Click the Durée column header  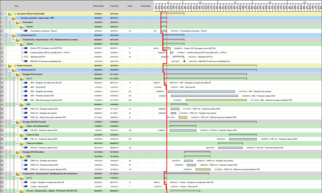[x=130, y=6]
